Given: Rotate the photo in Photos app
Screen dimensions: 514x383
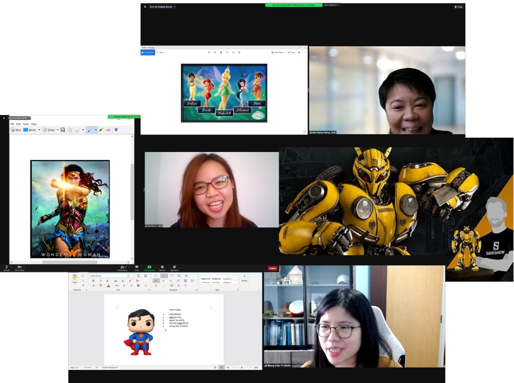Looking at the screenshot, I should click(233, 52).
